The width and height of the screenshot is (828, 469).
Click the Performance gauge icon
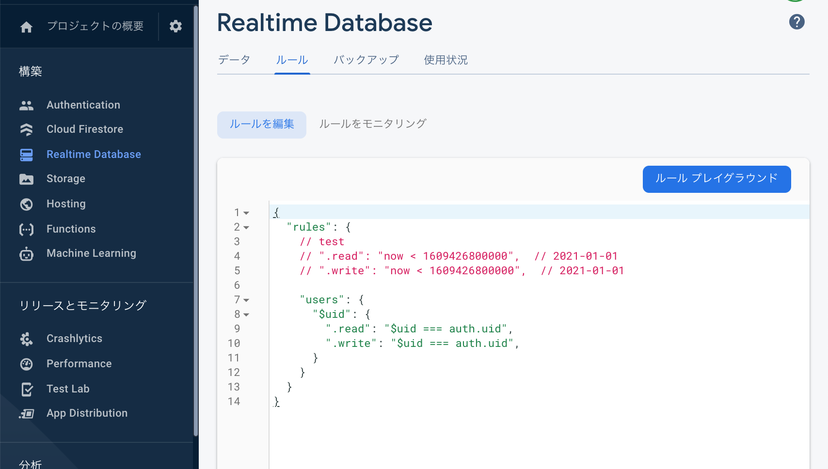click(26, 364)
